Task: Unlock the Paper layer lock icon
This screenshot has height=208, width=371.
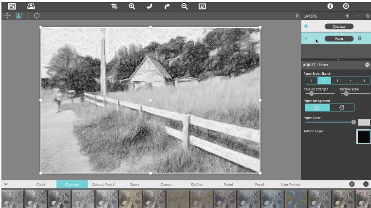Action: [359, 38]
